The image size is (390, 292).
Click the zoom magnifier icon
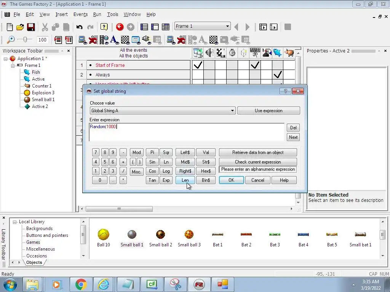[10, 40]
